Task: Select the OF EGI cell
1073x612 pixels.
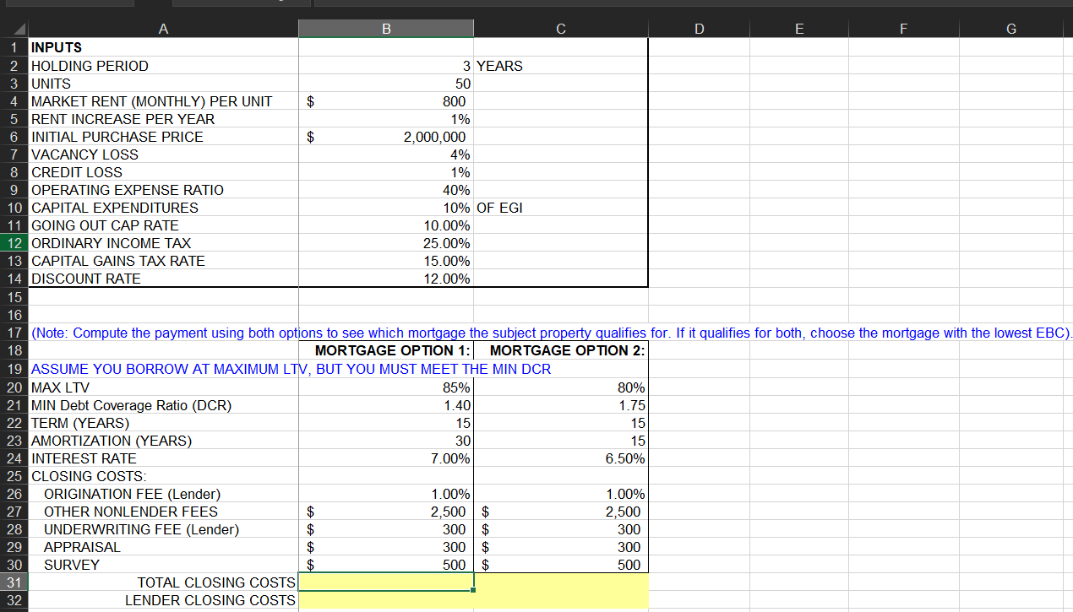Action: coord(561,208)
